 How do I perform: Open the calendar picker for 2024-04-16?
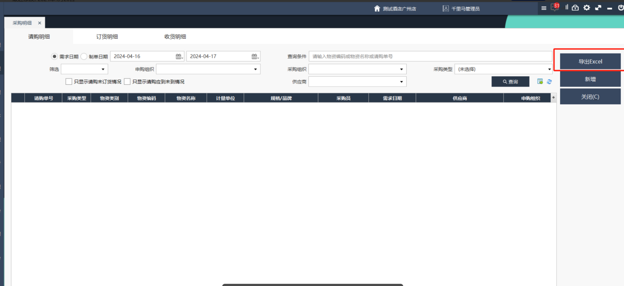179,56
